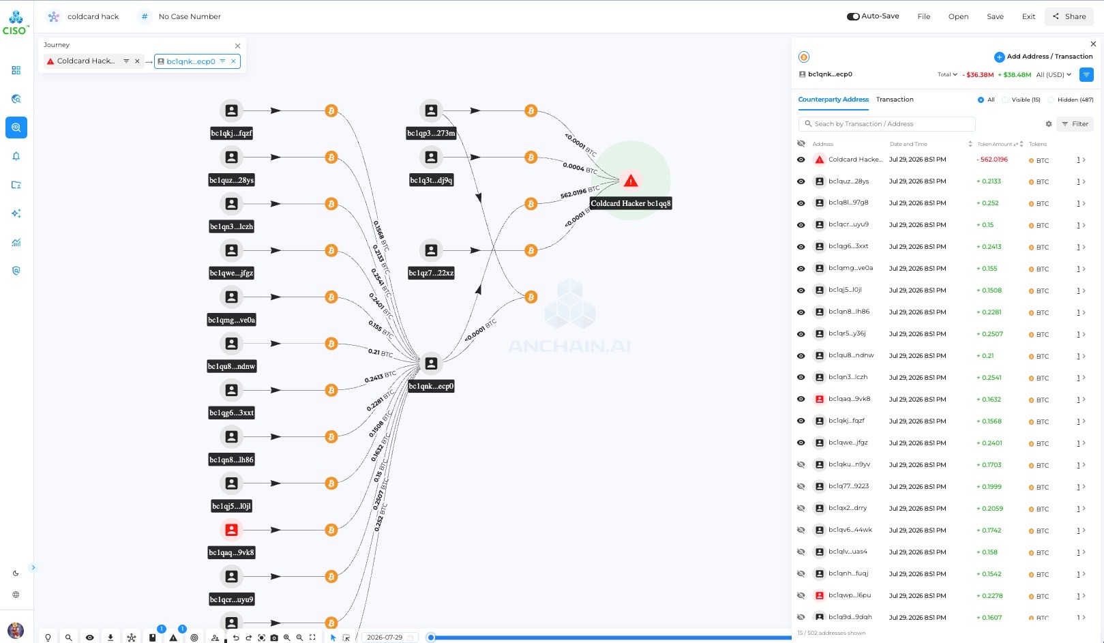1104x643 pixels.
Task: Select the Visible (15) radio option
Action: pos(1004,100)
